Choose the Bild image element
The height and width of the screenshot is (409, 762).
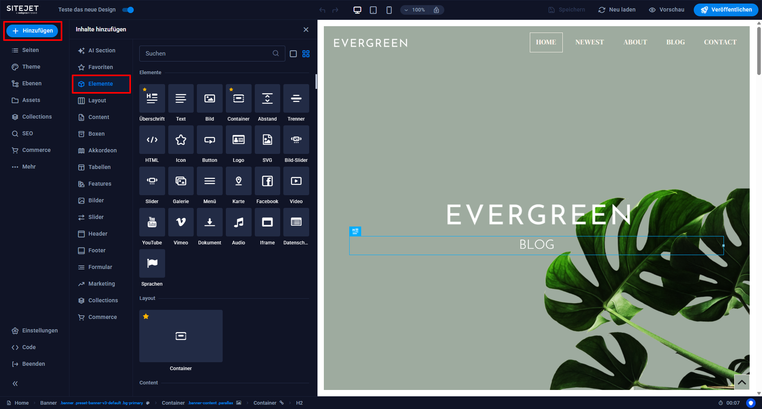(x=210, y=98)
